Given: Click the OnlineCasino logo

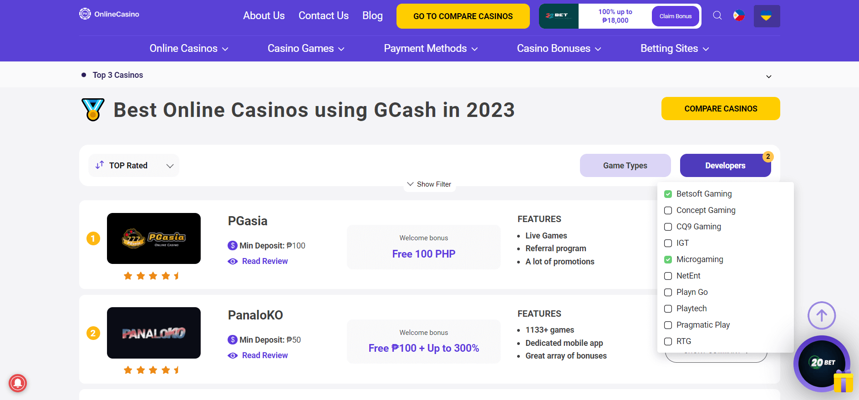Looking at the screenshot, I should (x=109, y=14).
